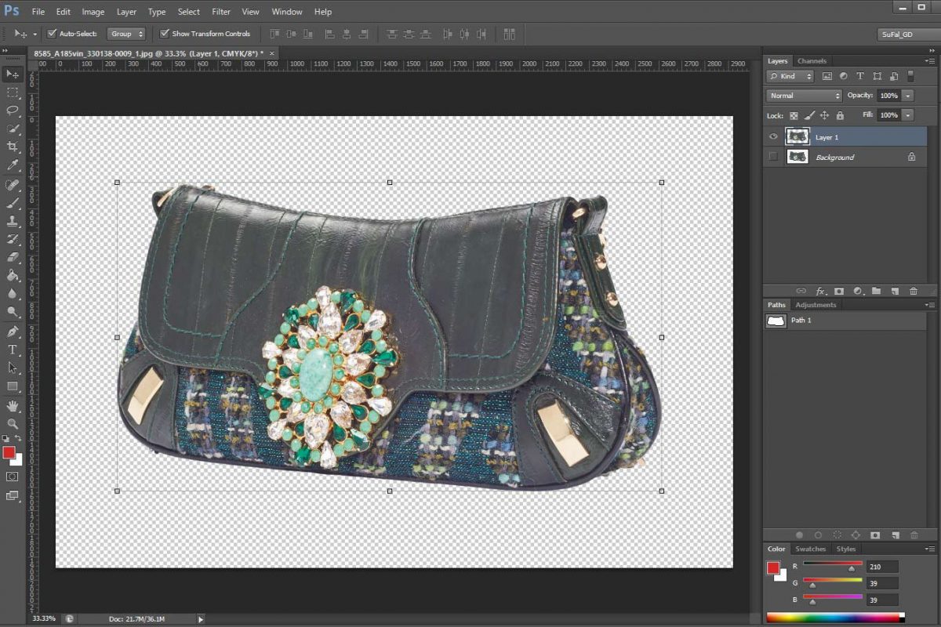Screen dimensions: 941x627
Task: Switch to the Channels tab
Action: click(x=812, y=60)
